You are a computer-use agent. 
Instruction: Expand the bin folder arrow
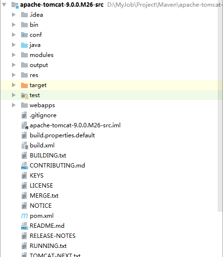pyautogui.click(x=14, y=24)
